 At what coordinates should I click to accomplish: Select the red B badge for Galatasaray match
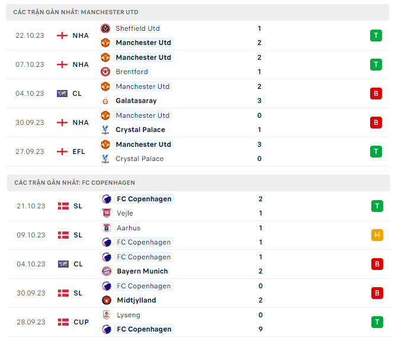click(375, 94)
